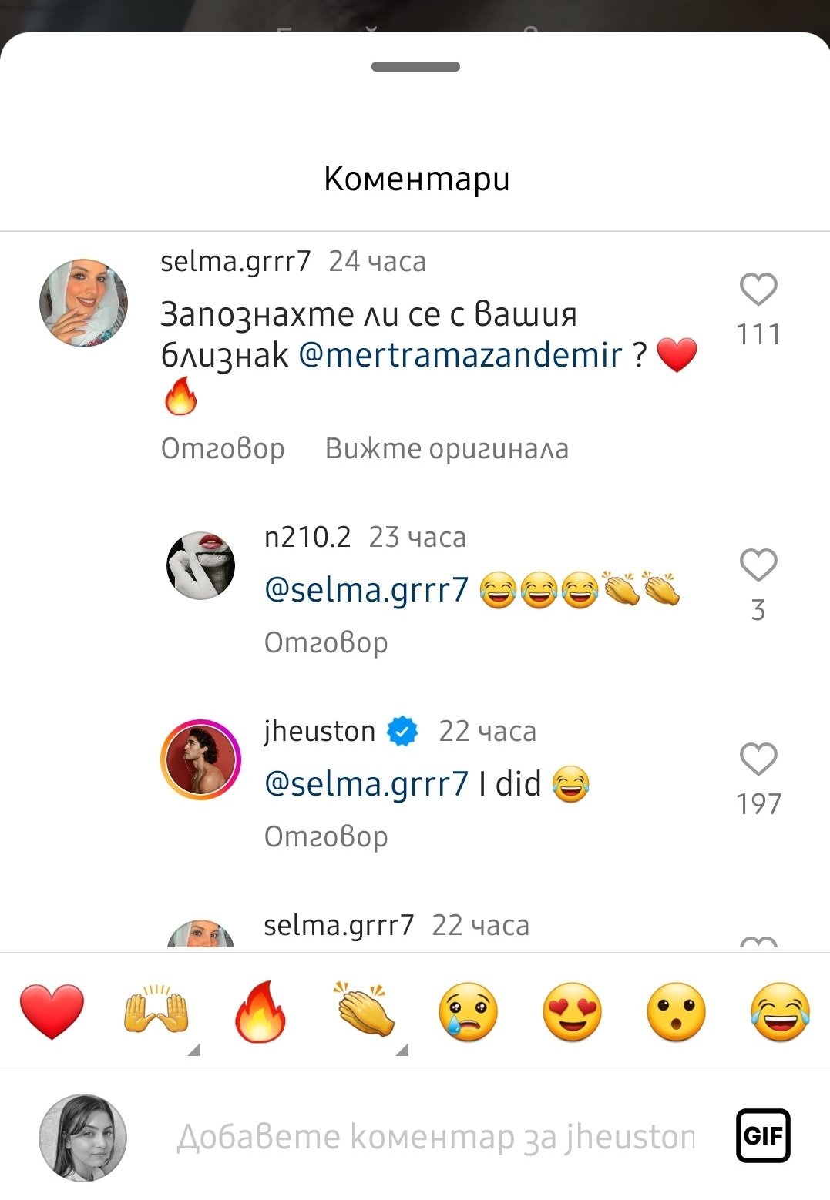Viewport: 830px width, 1200px height.
Task: Like n210.2's reply comment
Action: [x=758, y=566]
